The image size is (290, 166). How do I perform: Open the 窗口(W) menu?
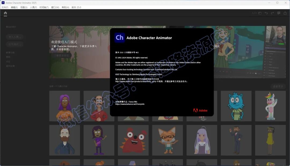click(x=55, y=7)
